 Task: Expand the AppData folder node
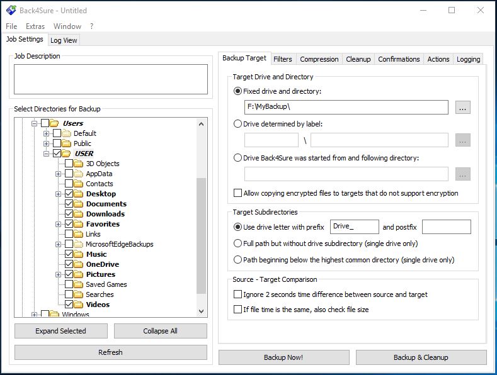[59, 174]
